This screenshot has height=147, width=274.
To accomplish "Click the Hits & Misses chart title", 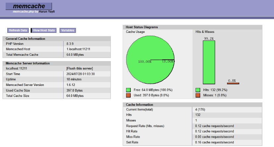I will point(205,32).
